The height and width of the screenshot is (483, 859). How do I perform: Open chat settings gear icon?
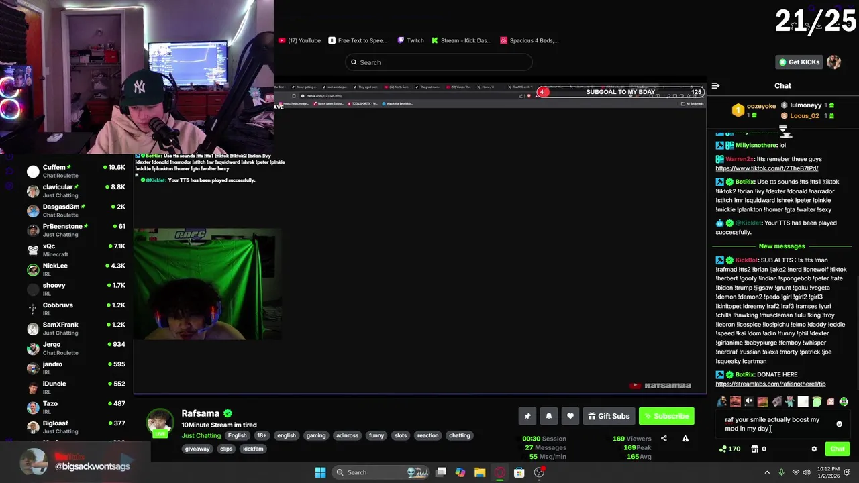point(814,449)
